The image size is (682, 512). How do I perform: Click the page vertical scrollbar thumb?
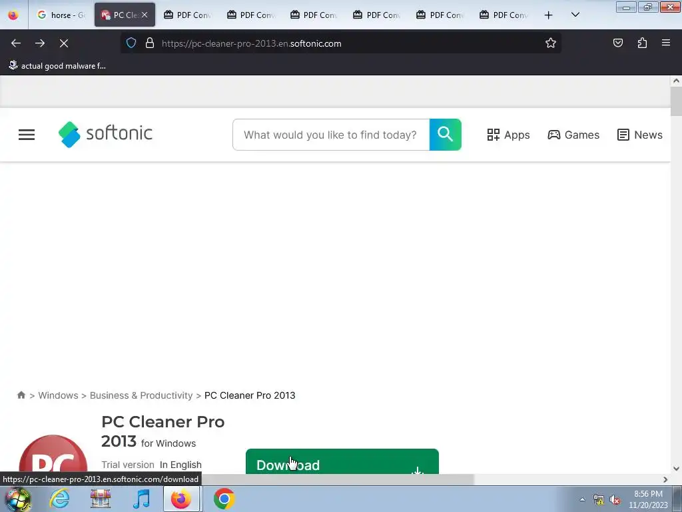pyautogui.click(x=676, y=101)
